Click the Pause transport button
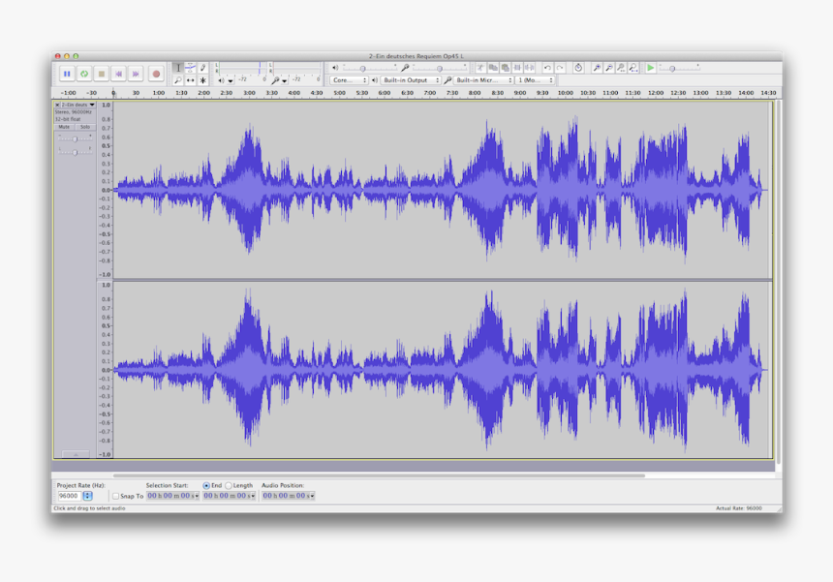The height and width of the screenshot is (582, 833). tap(67, 74)
